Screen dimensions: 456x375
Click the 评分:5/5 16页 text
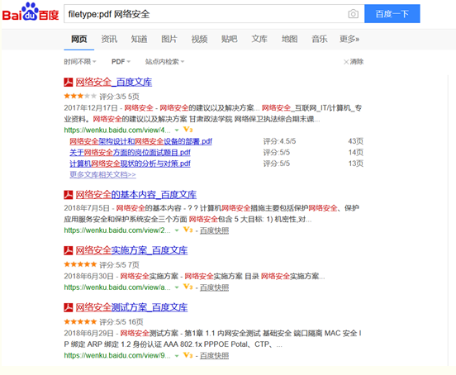[x=121, y=322]
